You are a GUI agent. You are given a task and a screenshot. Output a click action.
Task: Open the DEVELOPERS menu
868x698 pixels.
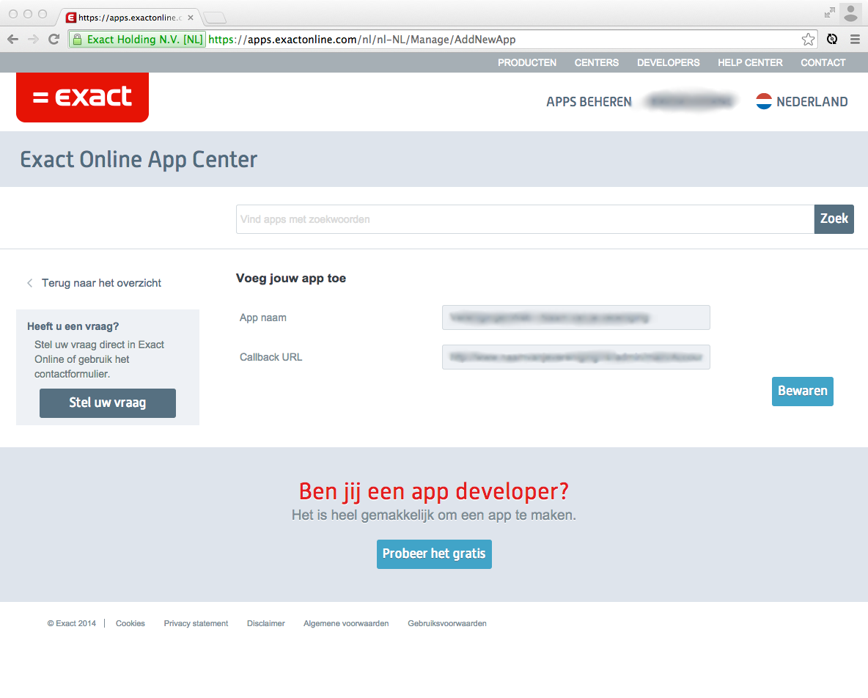668,62
